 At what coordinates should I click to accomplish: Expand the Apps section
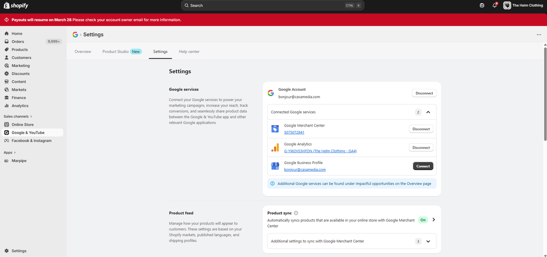10,152
